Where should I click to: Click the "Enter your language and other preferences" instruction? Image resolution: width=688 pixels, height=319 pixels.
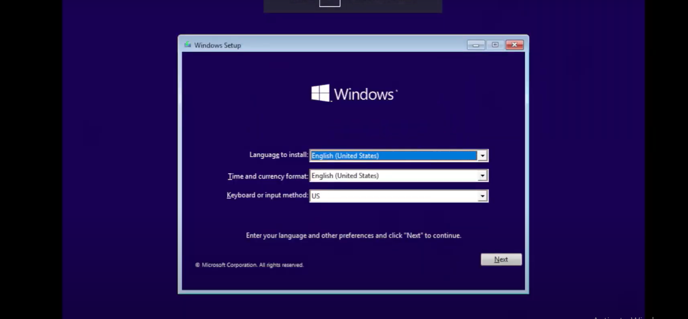click(x=353, y=236)
